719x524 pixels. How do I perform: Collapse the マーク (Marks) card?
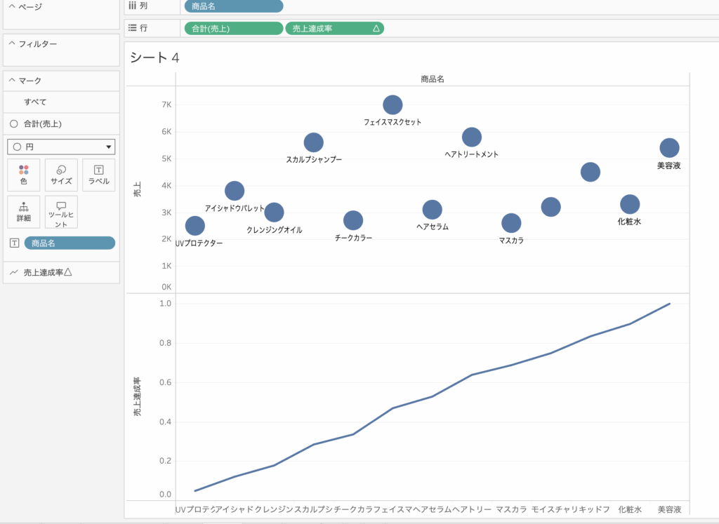(13, 80)
